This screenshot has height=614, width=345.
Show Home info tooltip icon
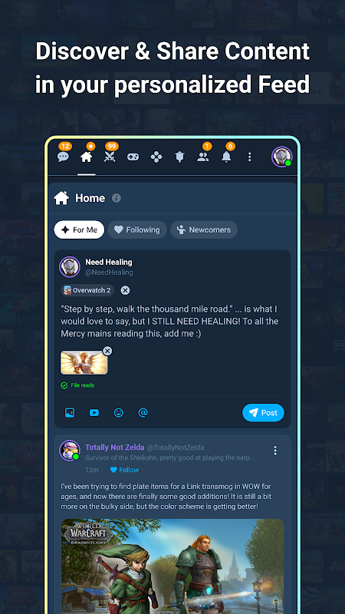[117, 198]
